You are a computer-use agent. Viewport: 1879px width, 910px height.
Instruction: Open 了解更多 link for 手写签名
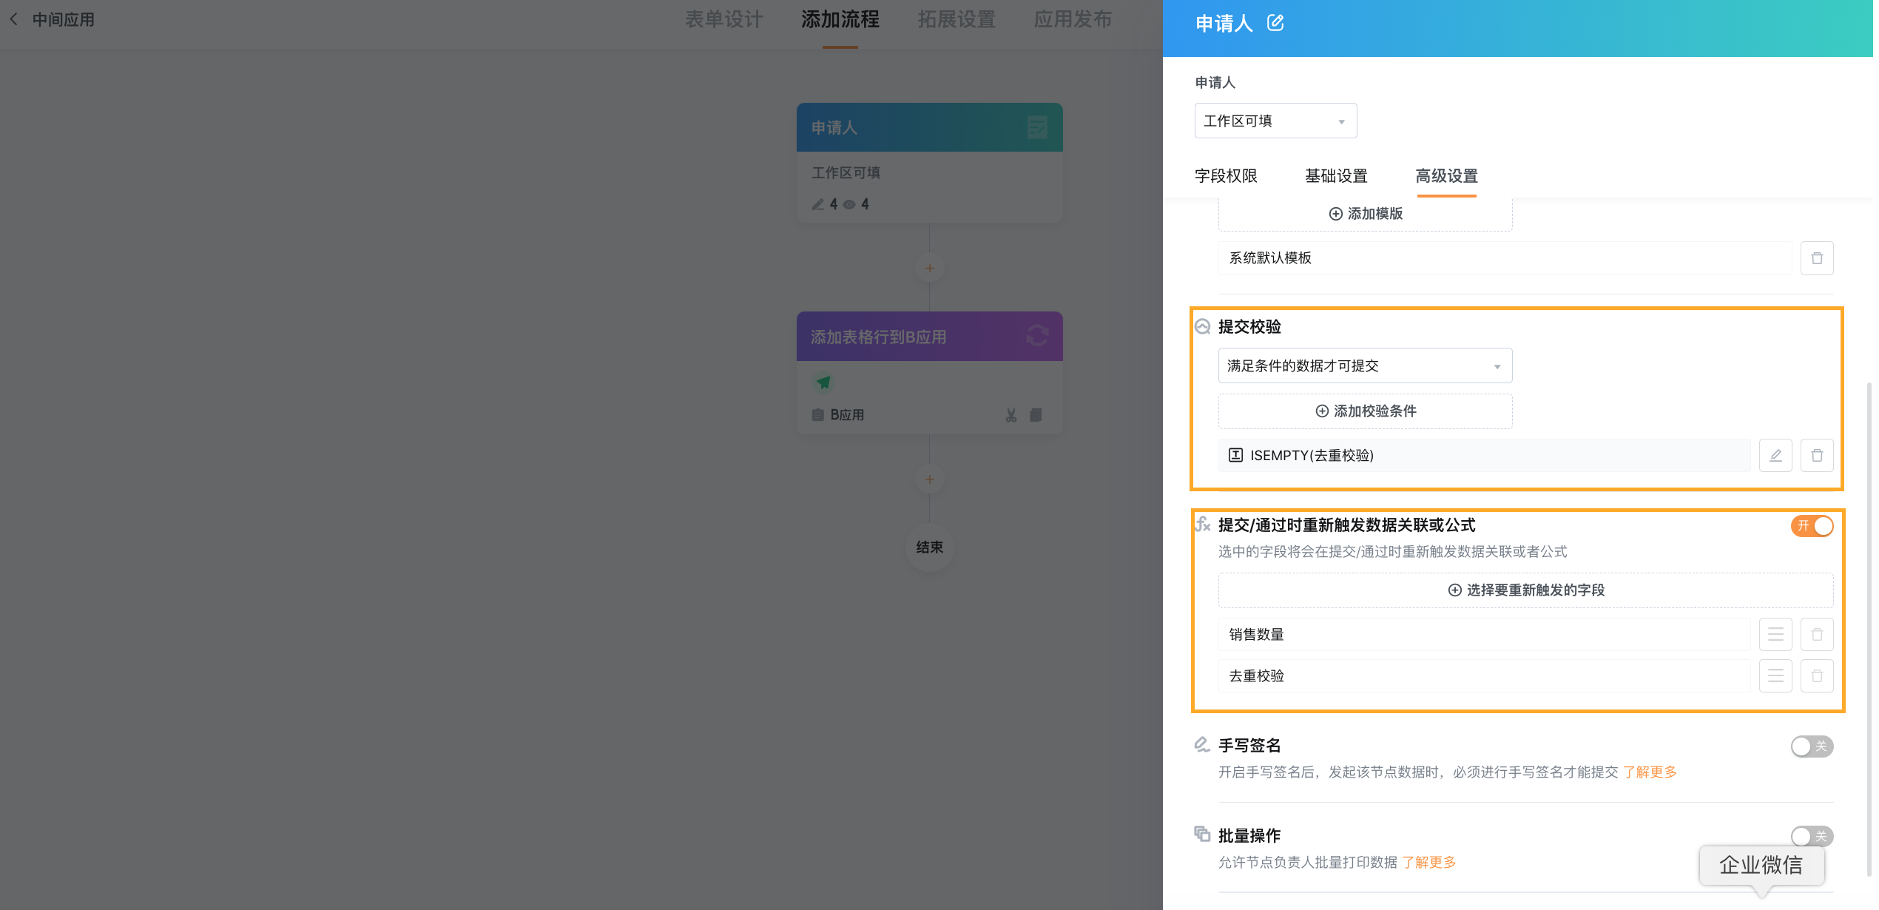tap(1650, 772)
